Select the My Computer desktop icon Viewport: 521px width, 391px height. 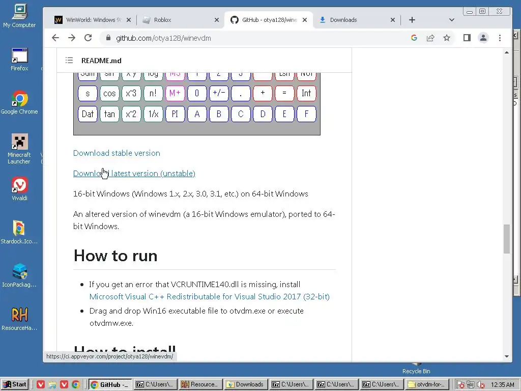(19, 16)
